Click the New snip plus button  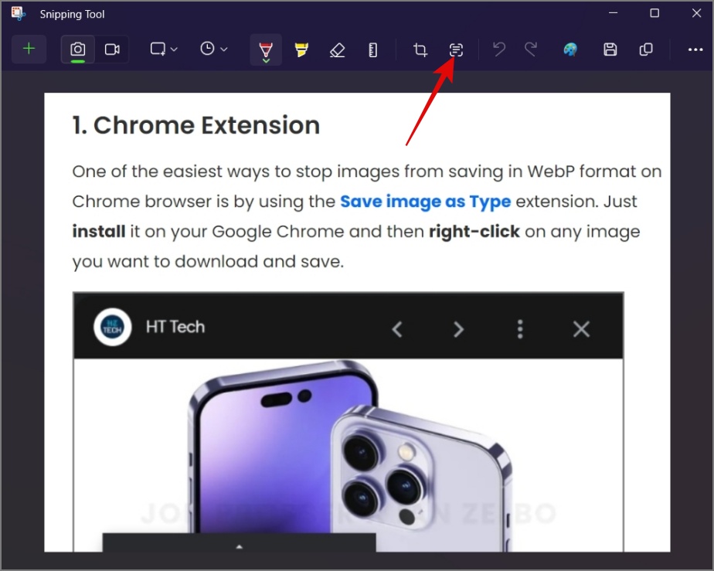tap(29, 49)
